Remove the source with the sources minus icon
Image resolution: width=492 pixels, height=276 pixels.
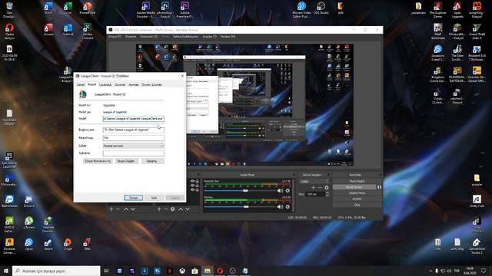click(x=166, y=209)
